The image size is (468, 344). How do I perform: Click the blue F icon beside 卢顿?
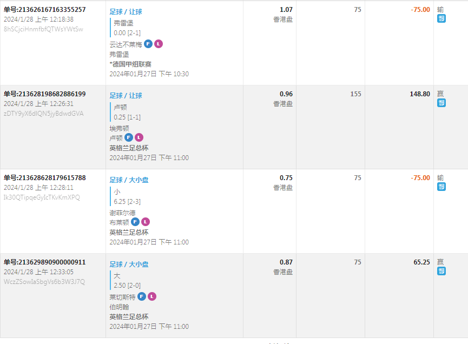click(129, 137)
